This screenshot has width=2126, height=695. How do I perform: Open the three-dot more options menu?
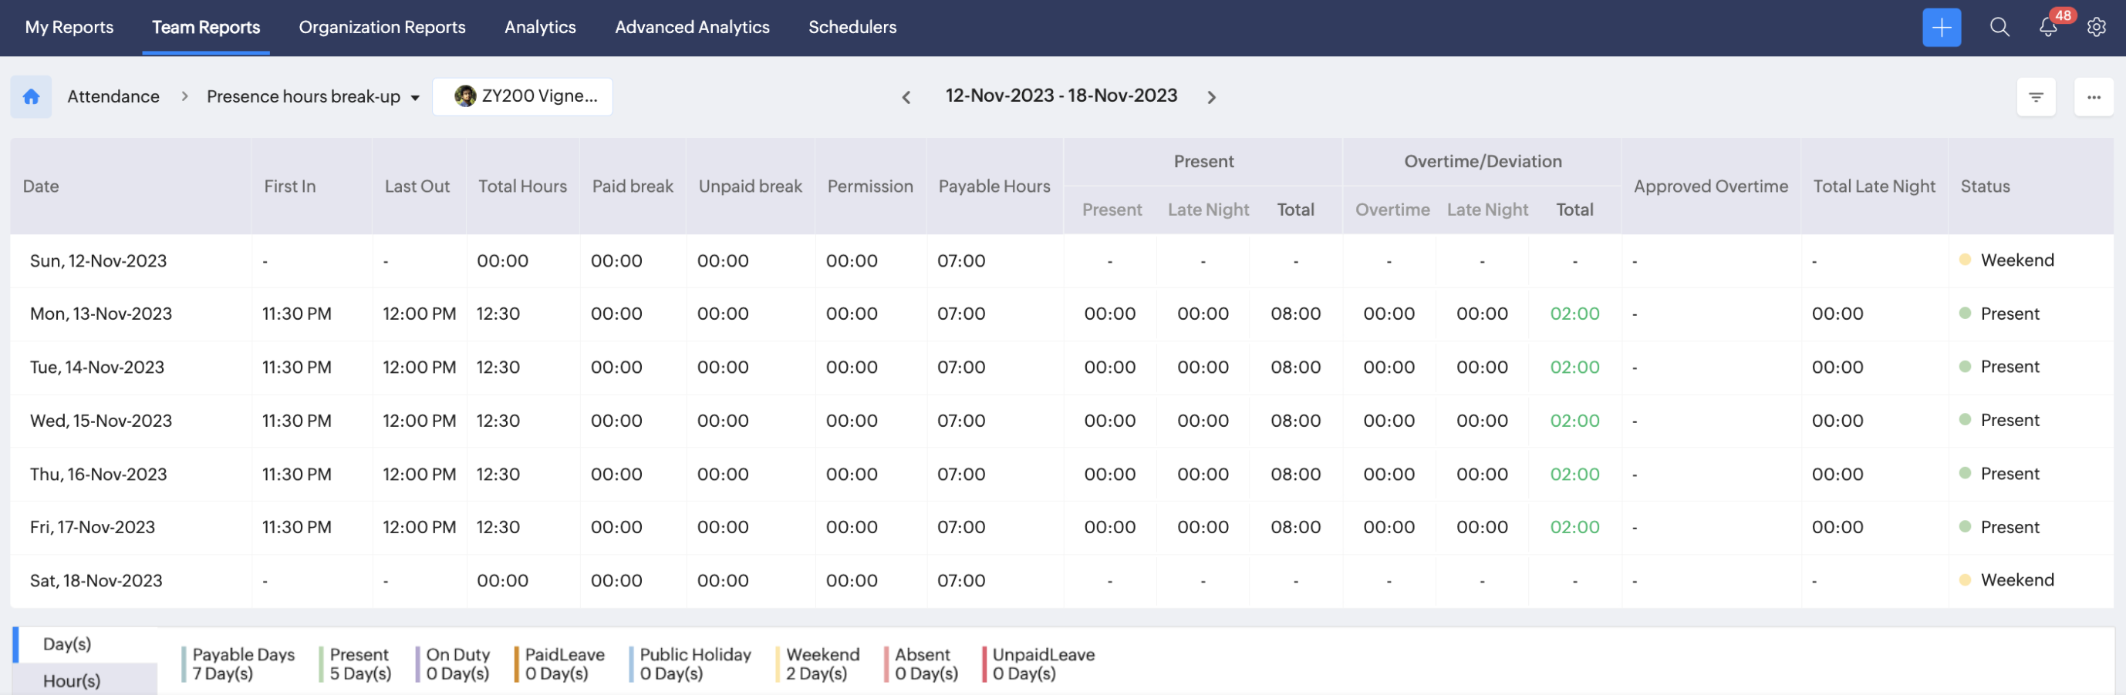pyautogui.click(x=2093, y=97)
